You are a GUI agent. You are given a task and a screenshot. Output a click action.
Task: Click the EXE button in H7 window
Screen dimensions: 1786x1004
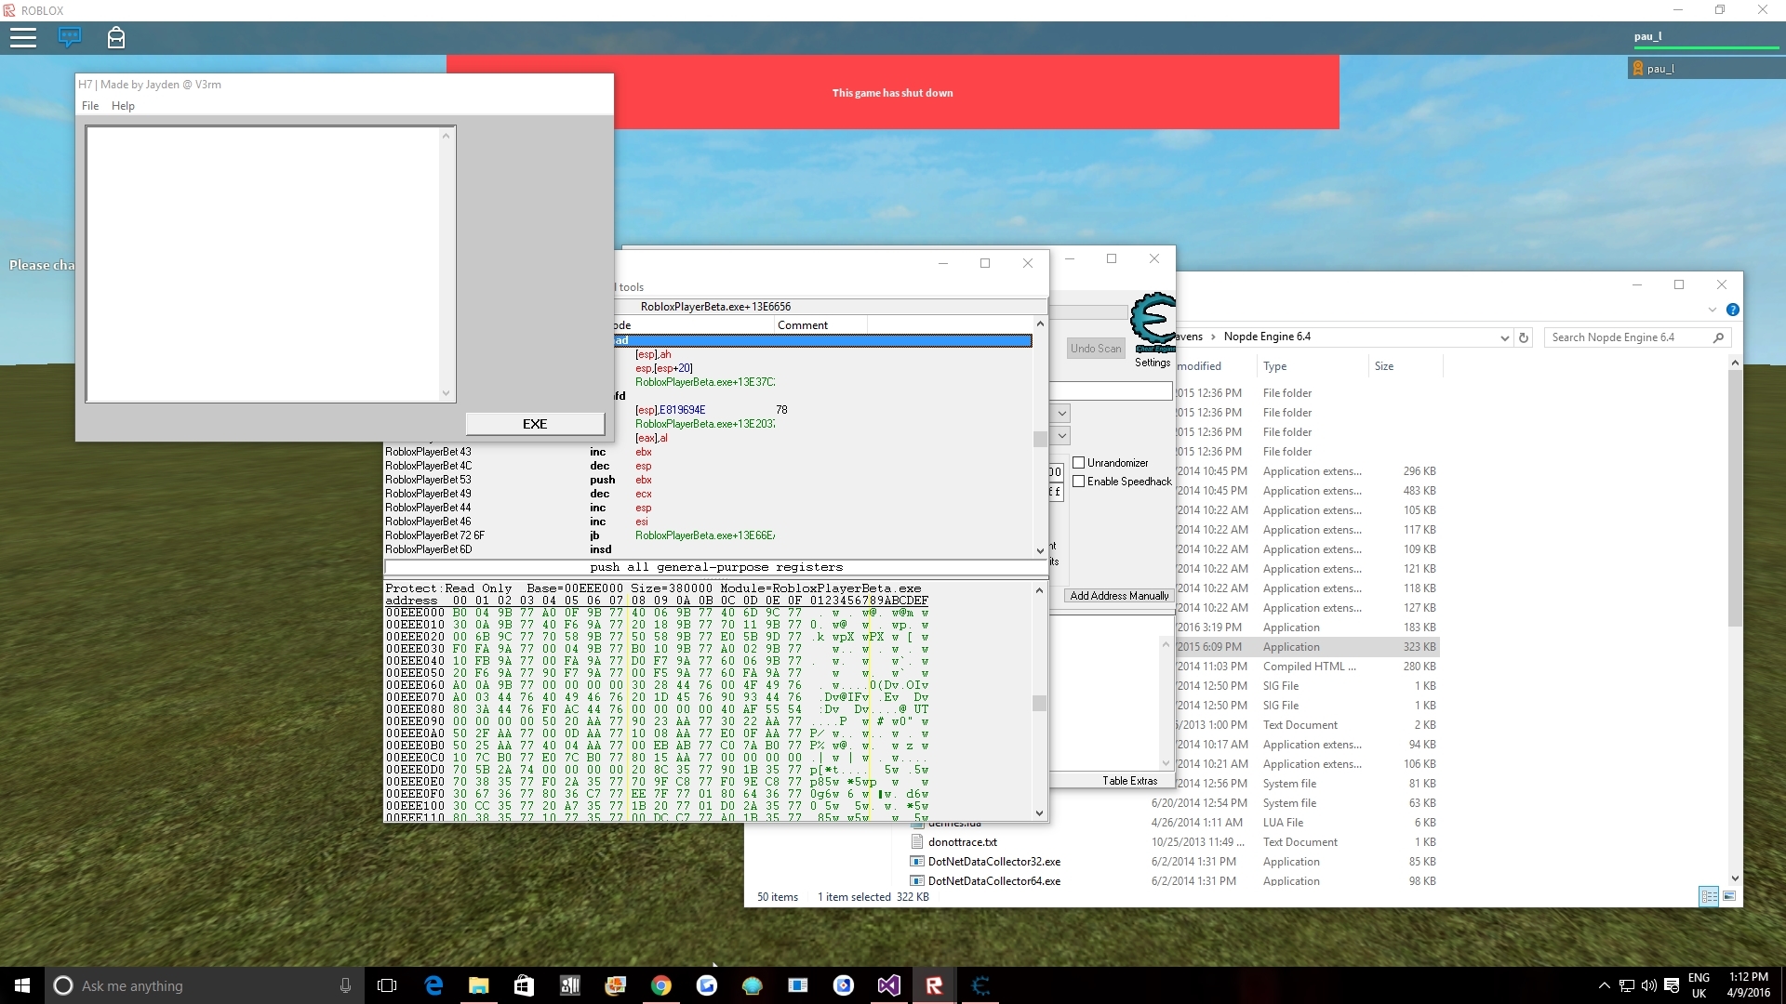[x=535, y=424]
